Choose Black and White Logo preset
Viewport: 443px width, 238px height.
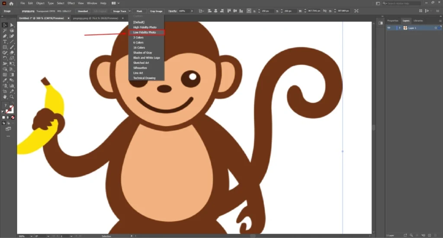click(146, 58)
